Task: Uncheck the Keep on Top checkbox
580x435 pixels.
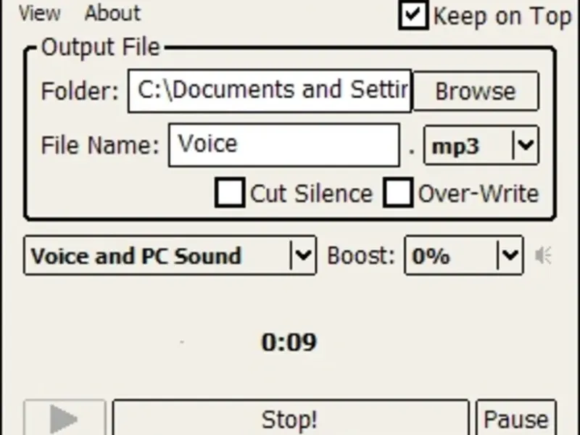Action: (x=413, y=16)
